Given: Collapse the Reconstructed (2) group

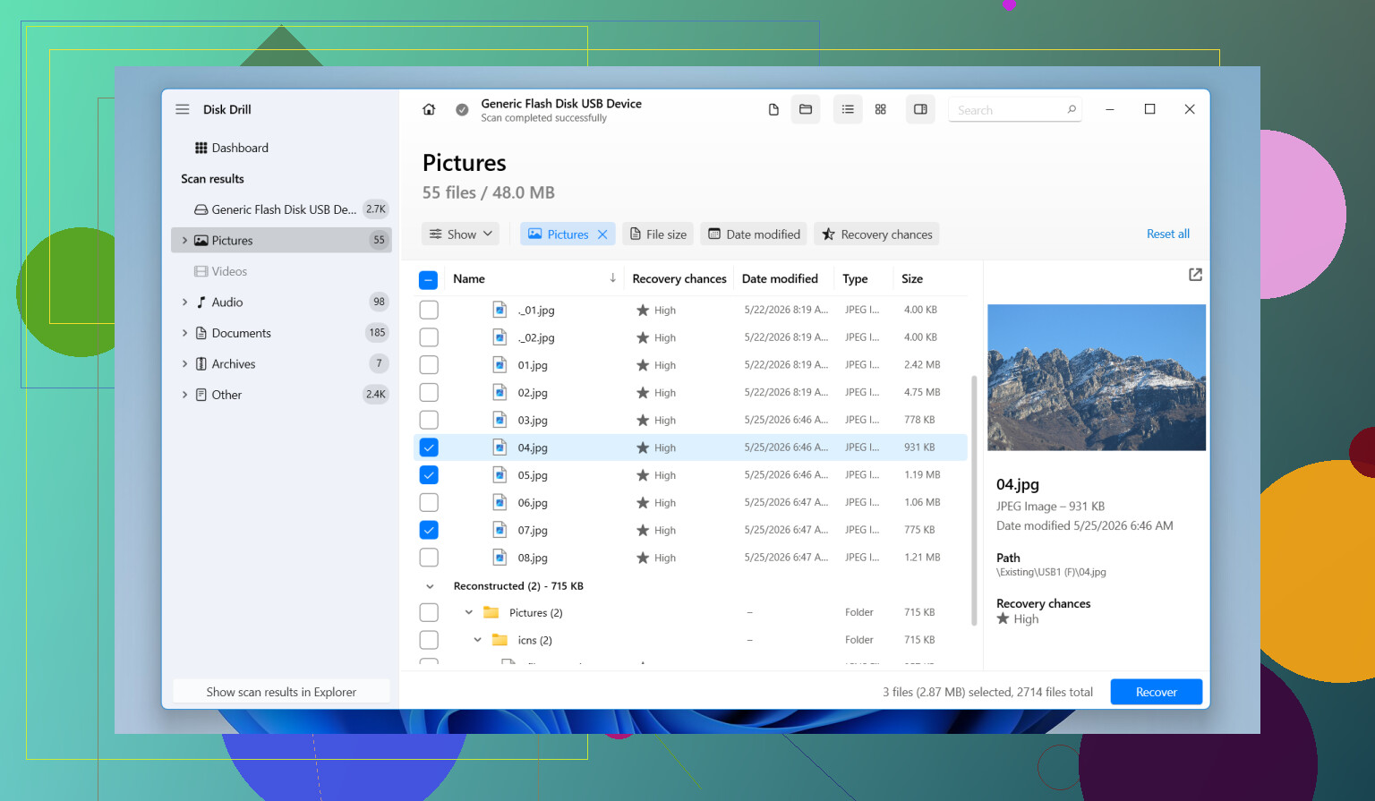Looking at the screenshot, I should [430, 586].
